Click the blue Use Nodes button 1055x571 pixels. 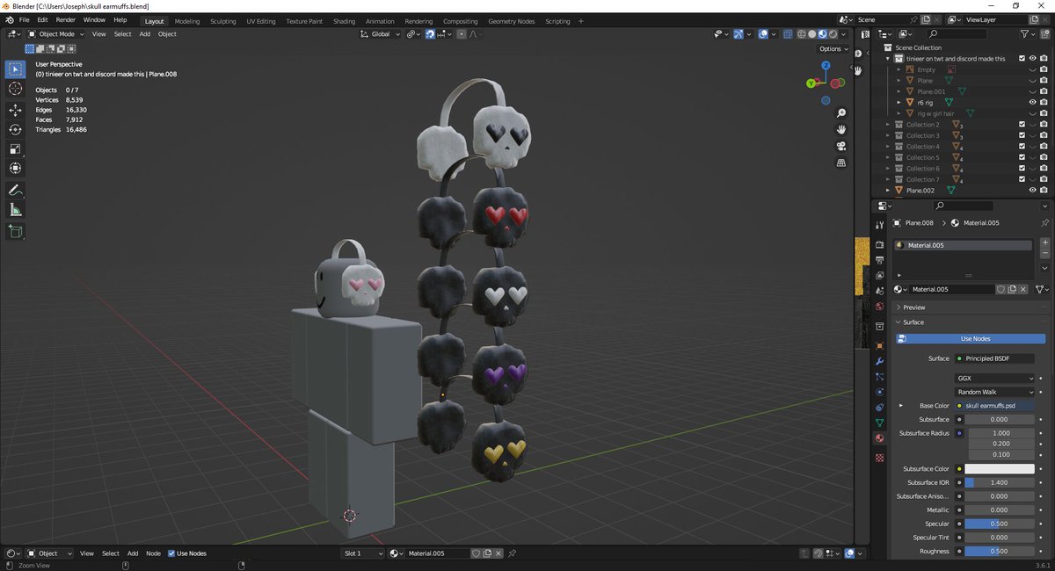tap(971, 338)
